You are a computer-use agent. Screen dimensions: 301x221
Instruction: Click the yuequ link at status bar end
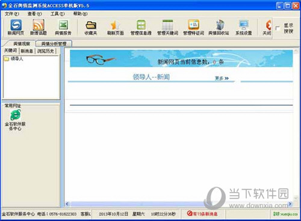[x=285, y=214]
